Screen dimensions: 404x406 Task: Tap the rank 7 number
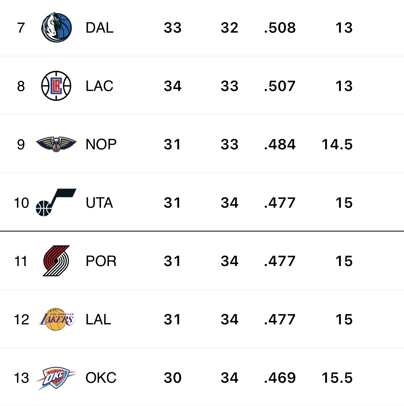tap(21, 28)
